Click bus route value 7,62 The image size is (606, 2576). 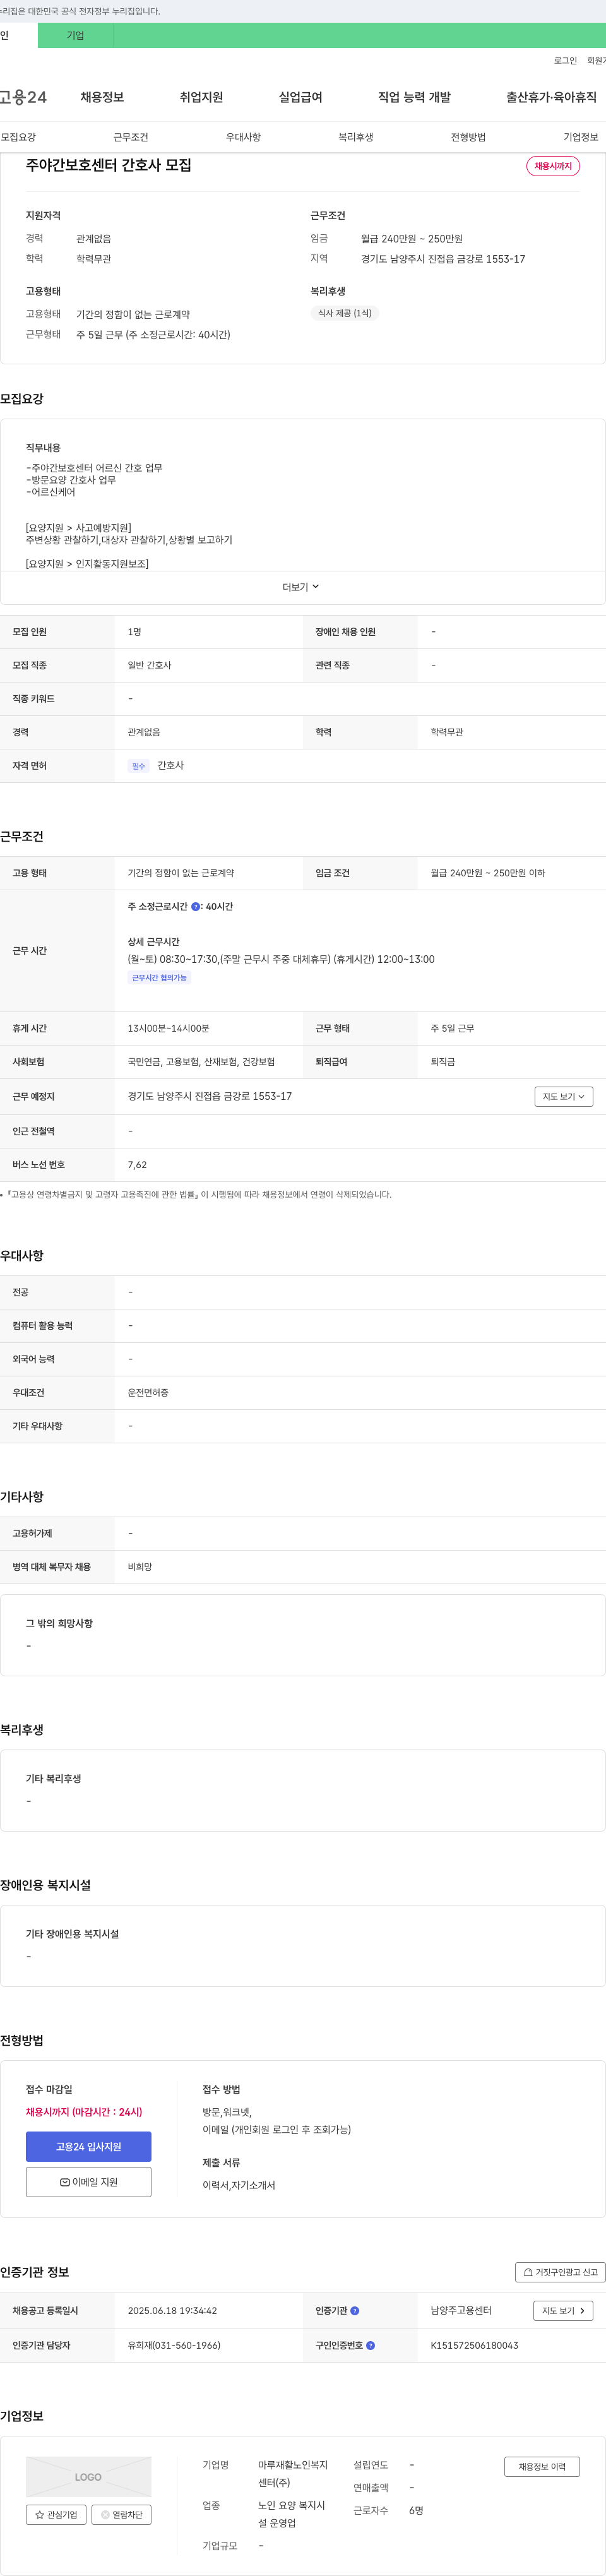[x=137, y=1165]
